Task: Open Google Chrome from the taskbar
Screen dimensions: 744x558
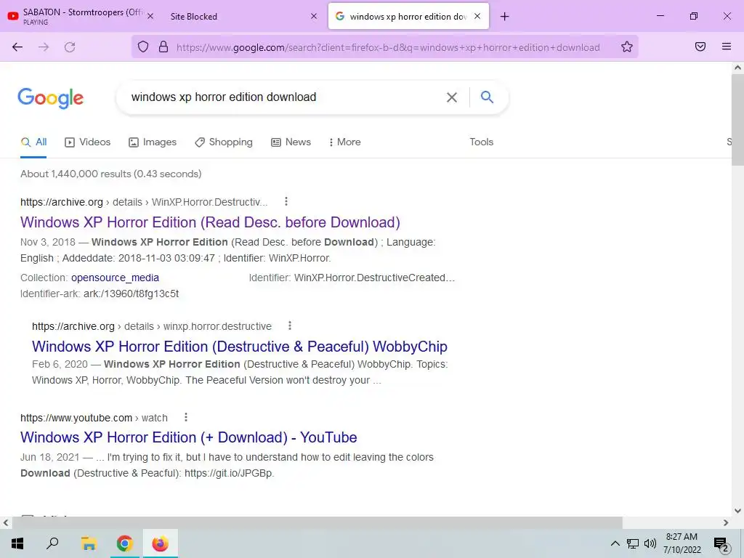Action: (124, 543)
